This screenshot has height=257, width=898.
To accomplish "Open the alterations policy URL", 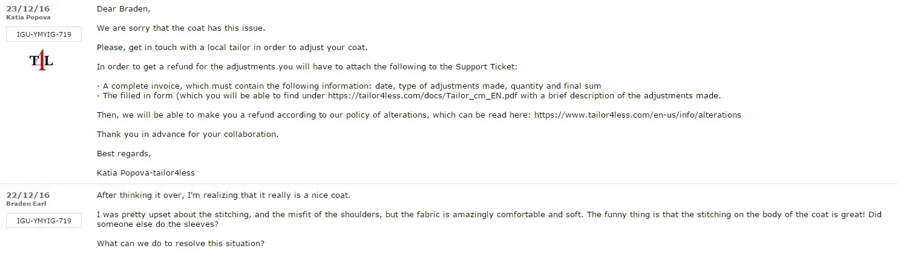I will tap(637, 115).
